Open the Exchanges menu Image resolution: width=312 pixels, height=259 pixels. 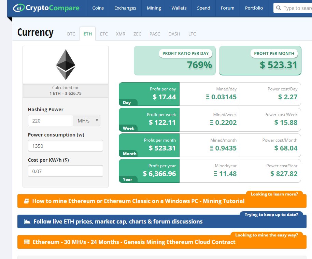pyautogui.click(x=125, y=8)
